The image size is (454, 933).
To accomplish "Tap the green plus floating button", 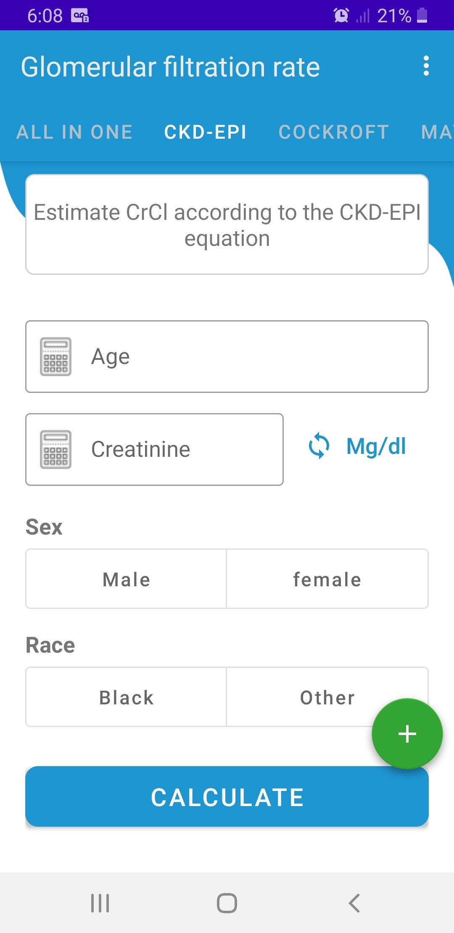I will pyautogui.click(x=407, y=734).
